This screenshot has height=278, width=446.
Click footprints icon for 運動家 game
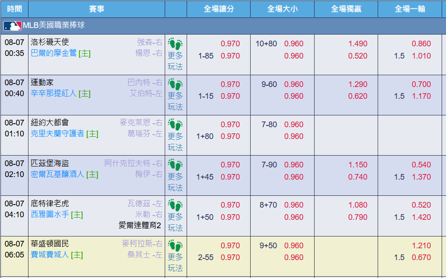click(x=175, y=84)
